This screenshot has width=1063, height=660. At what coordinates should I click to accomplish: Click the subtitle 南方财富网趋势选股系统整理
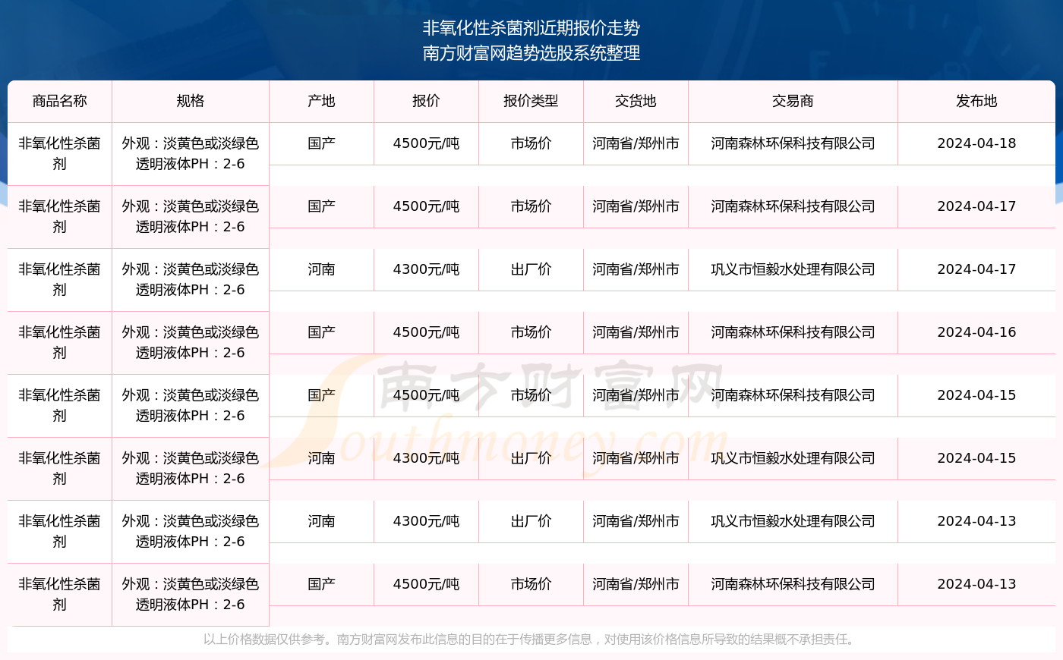click(531, 53)
